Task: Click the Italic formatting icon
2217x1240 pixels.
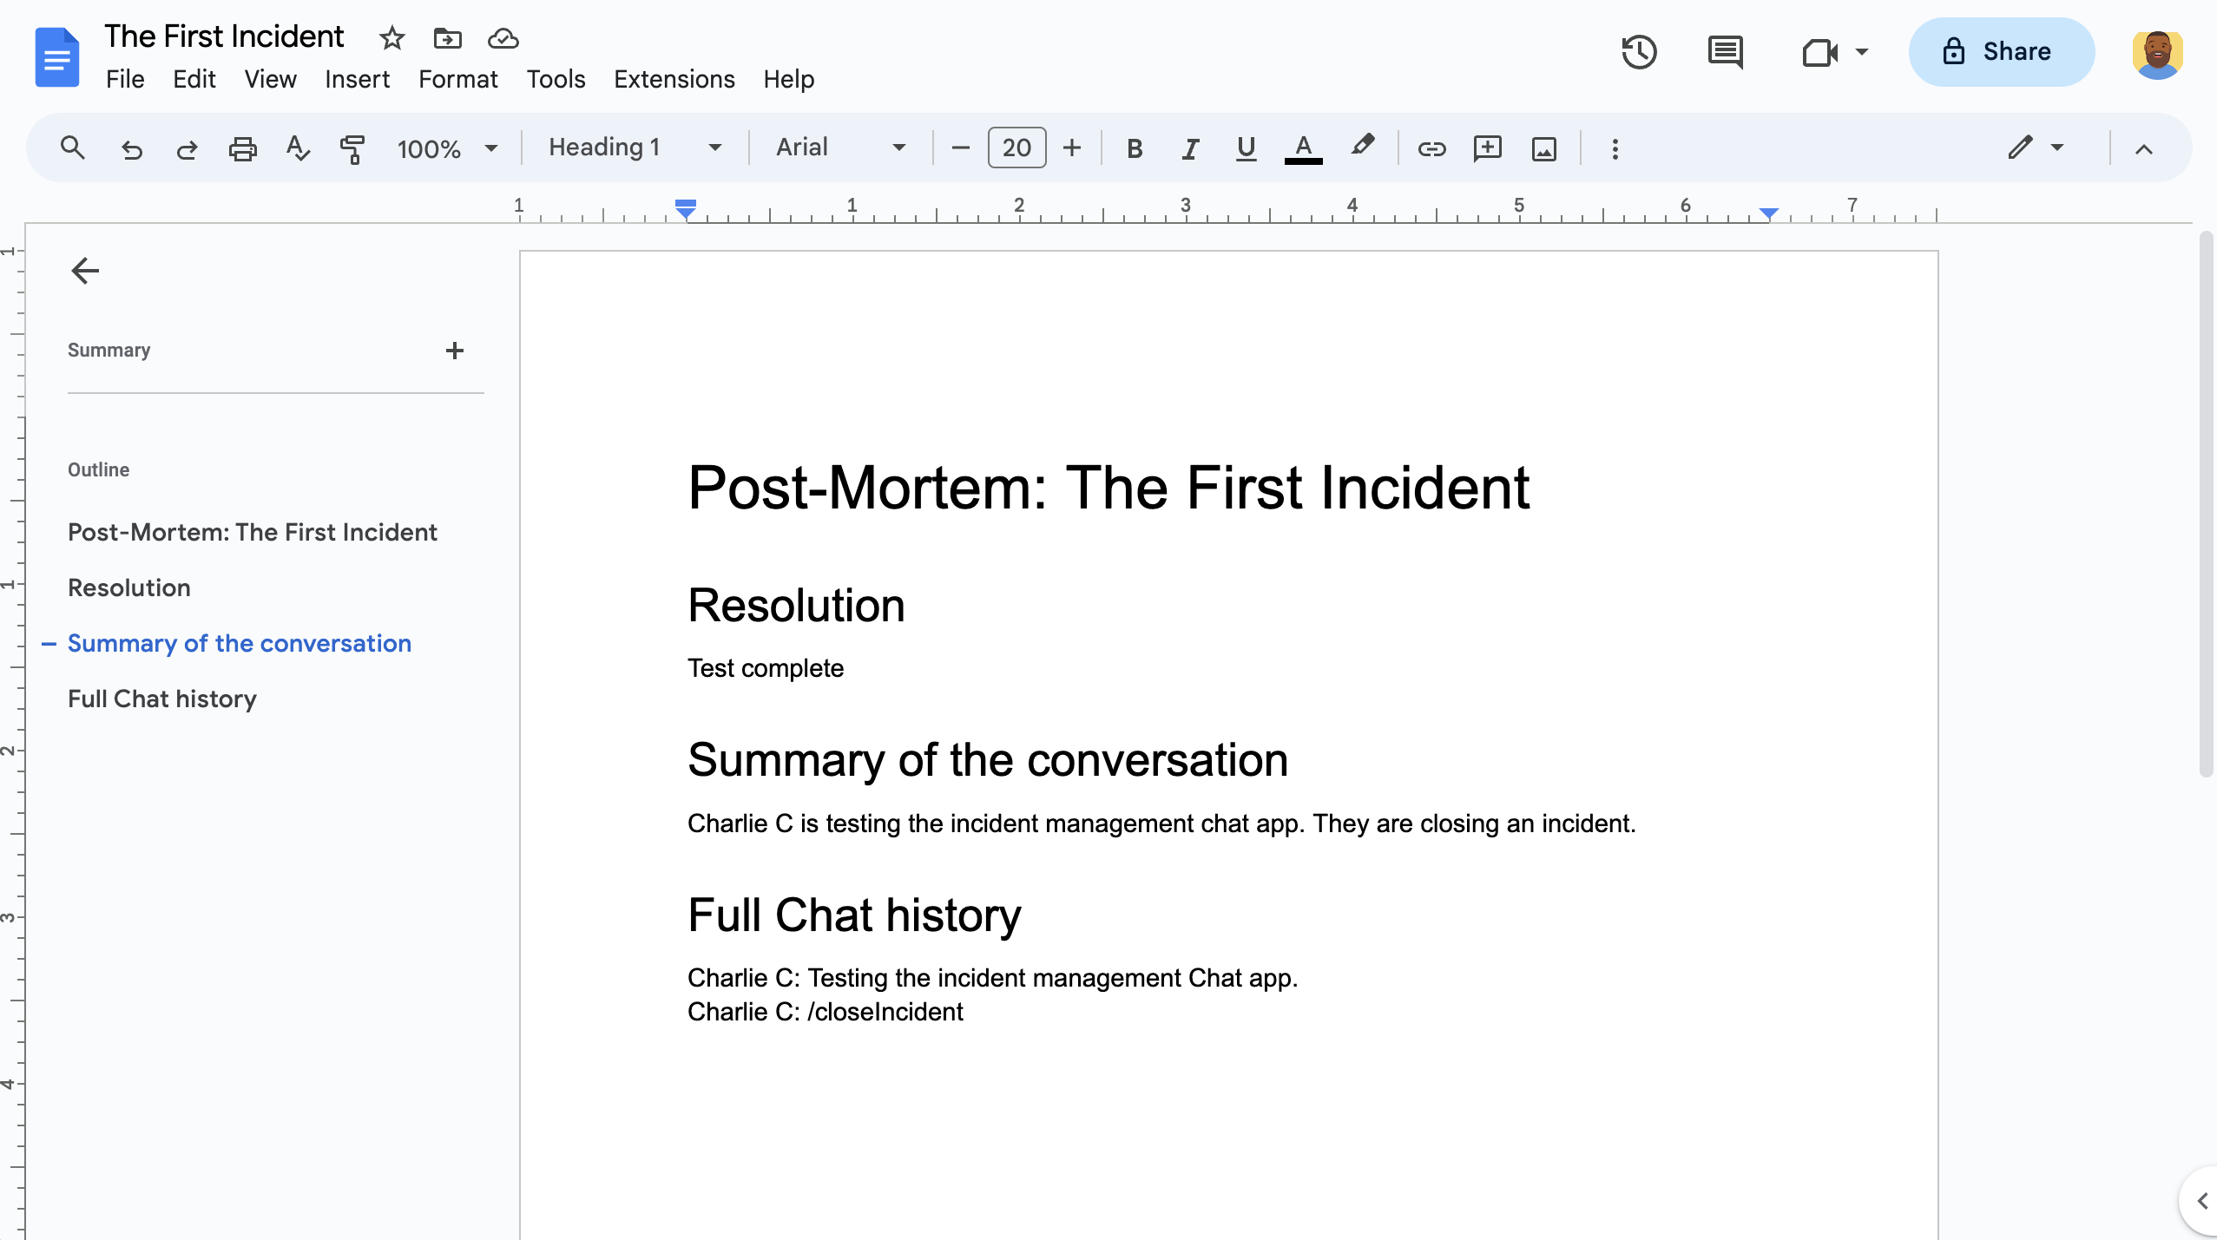Action: point(1187,148)
